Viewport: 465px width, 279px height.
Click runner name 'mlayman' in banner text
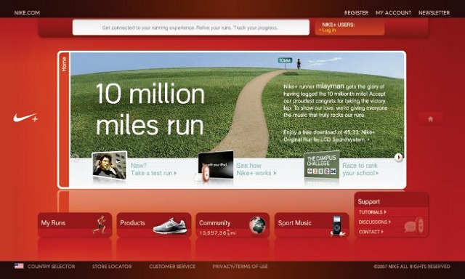coord(330,86)
